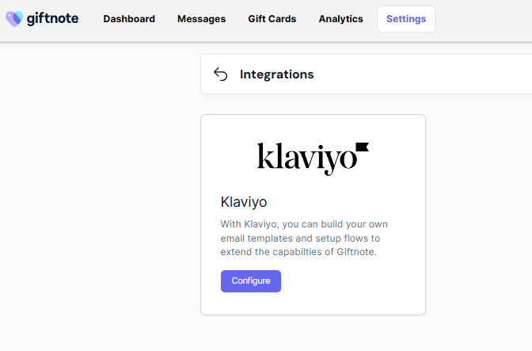The width and height of the screenshot is (532, 351).
Task: Switch to the Messages tab
Action: point(202,19)
